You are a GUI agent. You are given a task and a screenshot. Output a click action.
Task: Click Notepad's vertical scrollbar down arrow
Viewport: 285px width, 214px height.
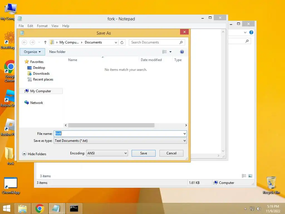pyautogui.click(x=223, y=151)
